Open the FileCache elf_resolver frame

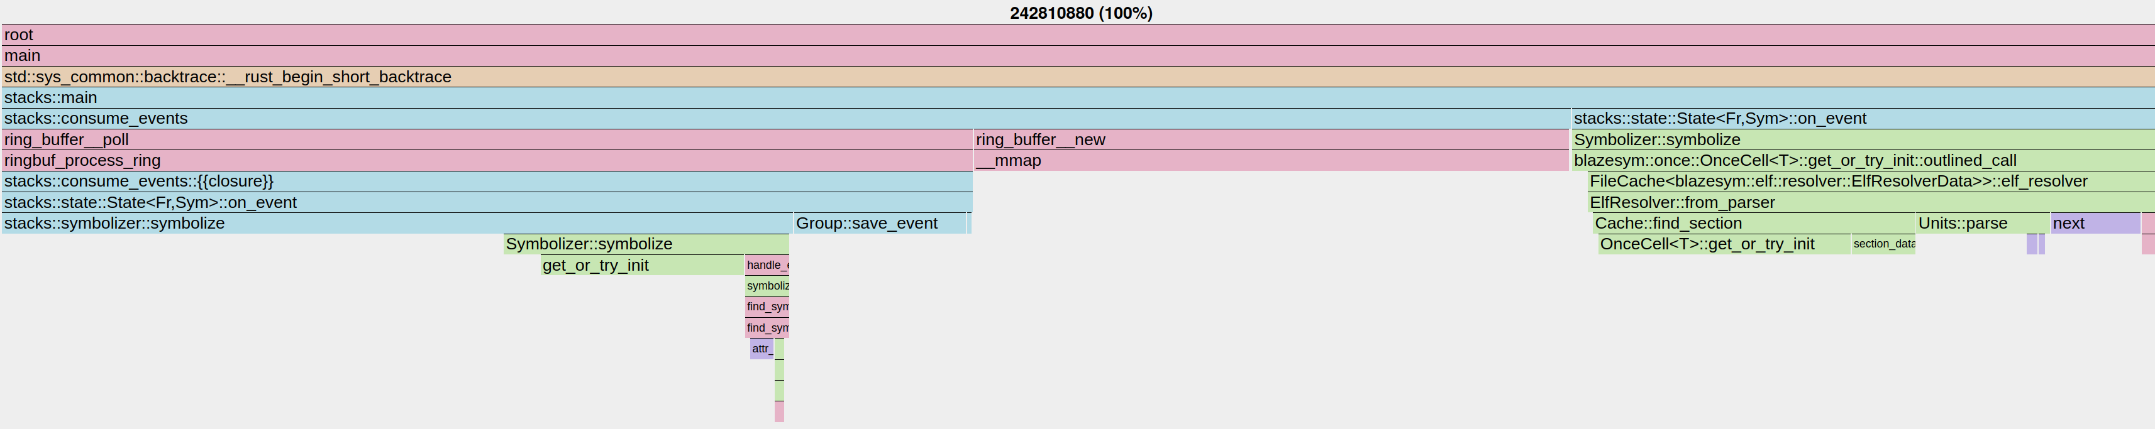[1871, 182]
